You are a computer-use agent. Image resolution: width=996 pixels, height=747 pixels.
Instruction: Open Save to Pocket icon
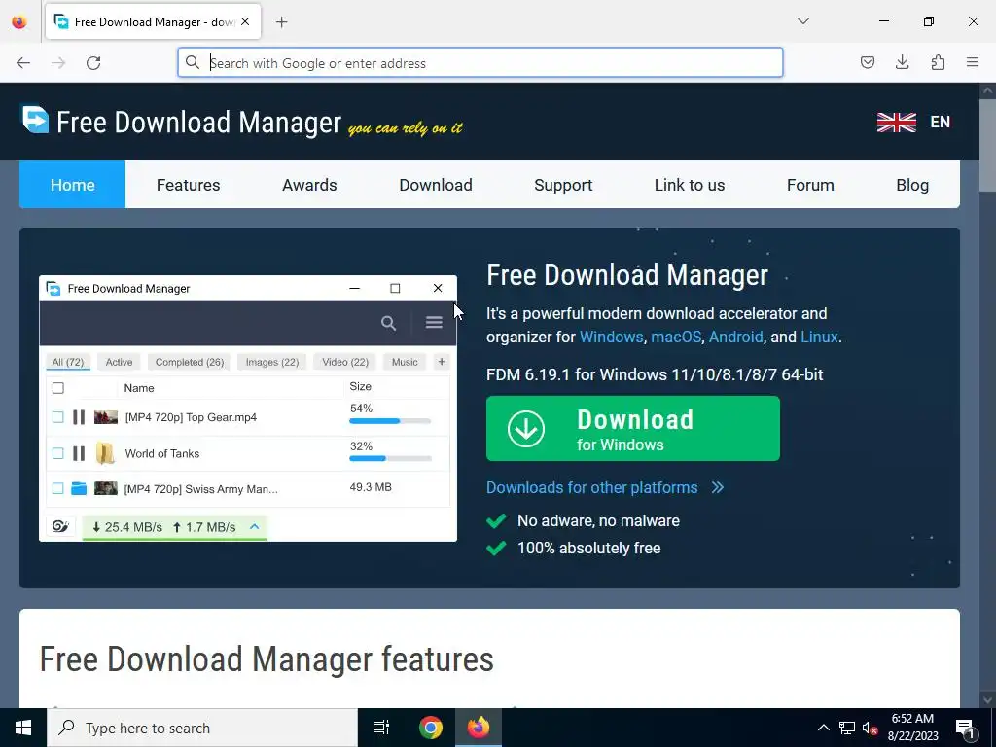pyautogui.click(x=867, y=62)
